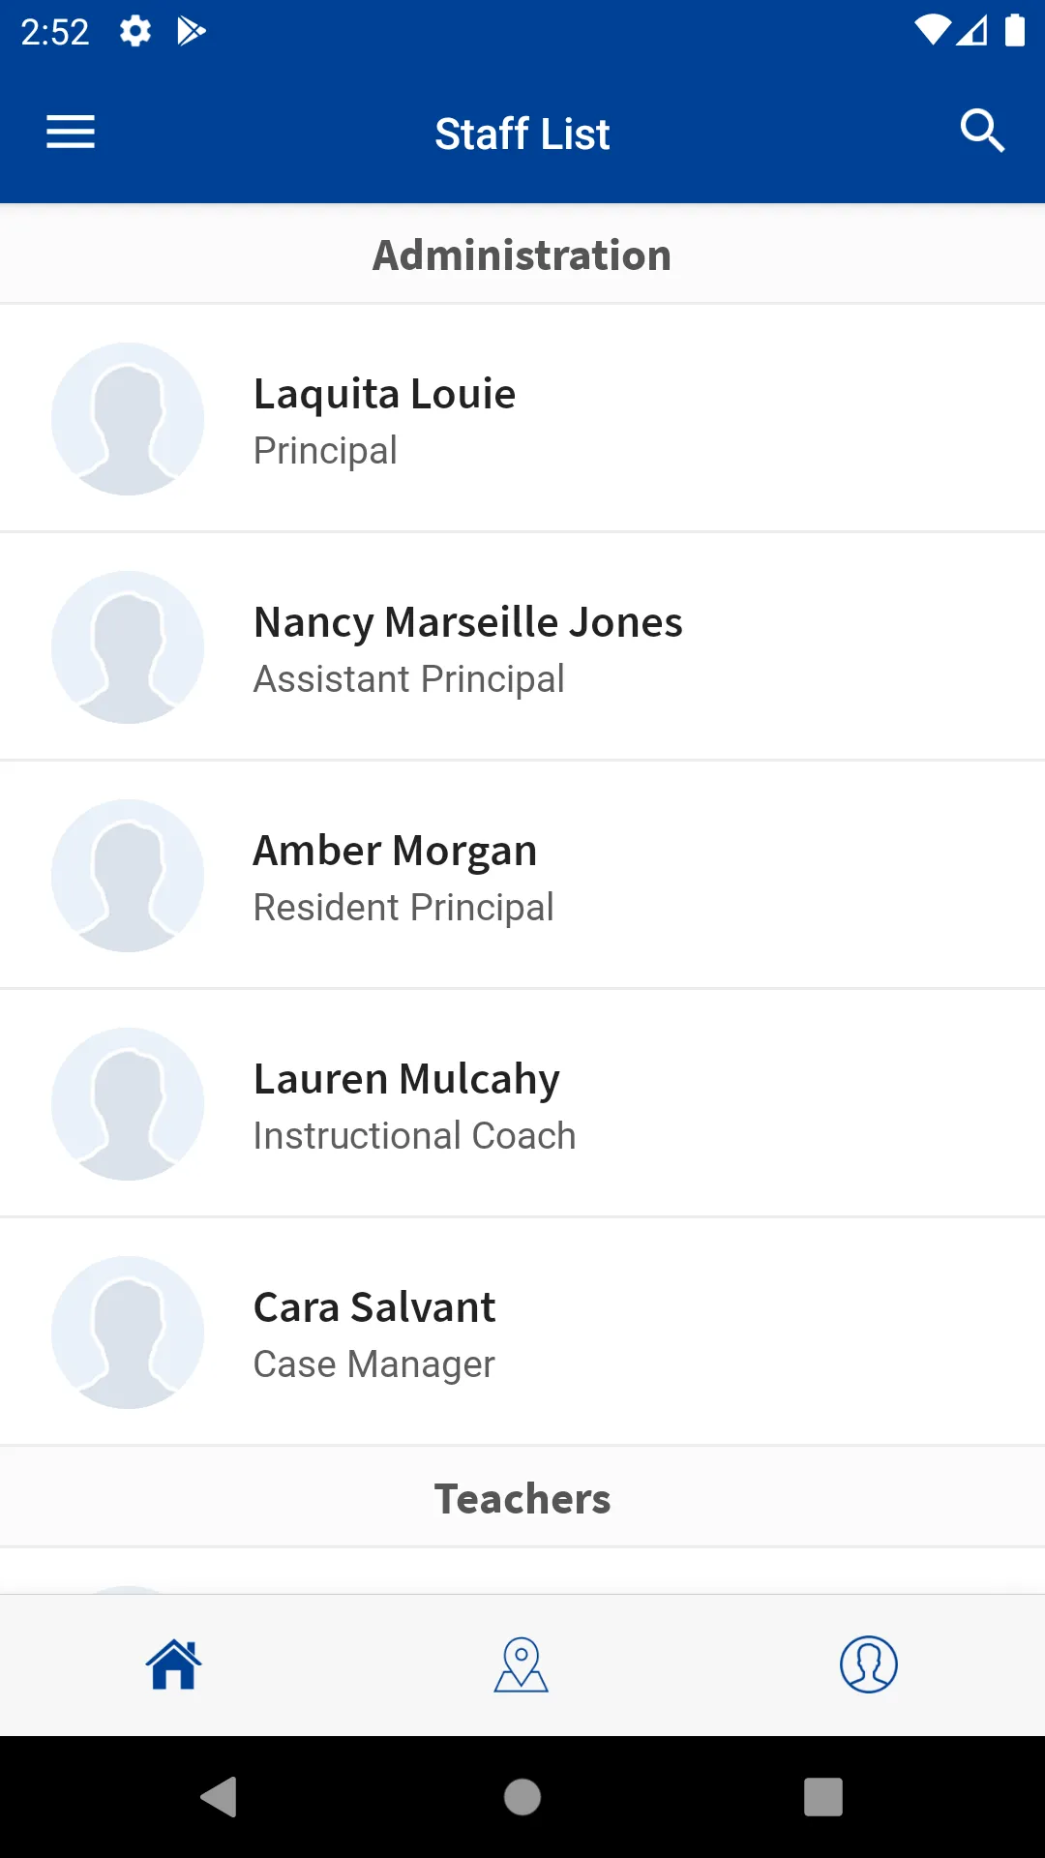This screenshot has height=1858, width=1045.
Task: Open Cara Salvant's staff entry
Action: (x=522, y=1332)
